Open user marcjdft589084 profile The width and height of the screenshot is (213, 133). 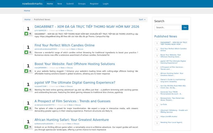(x=41, y=68)
